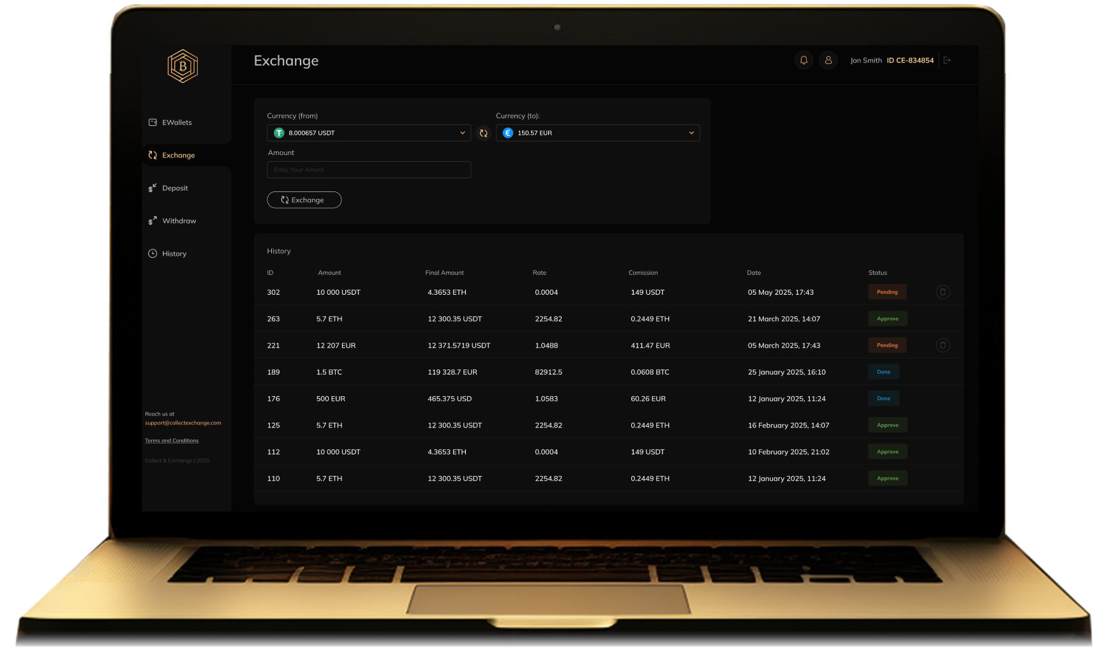Image resolution: width=1099 pixels, height=661 pixels.
Task: Click the Pending status badge for ID 302
Action: click(887, 292)
